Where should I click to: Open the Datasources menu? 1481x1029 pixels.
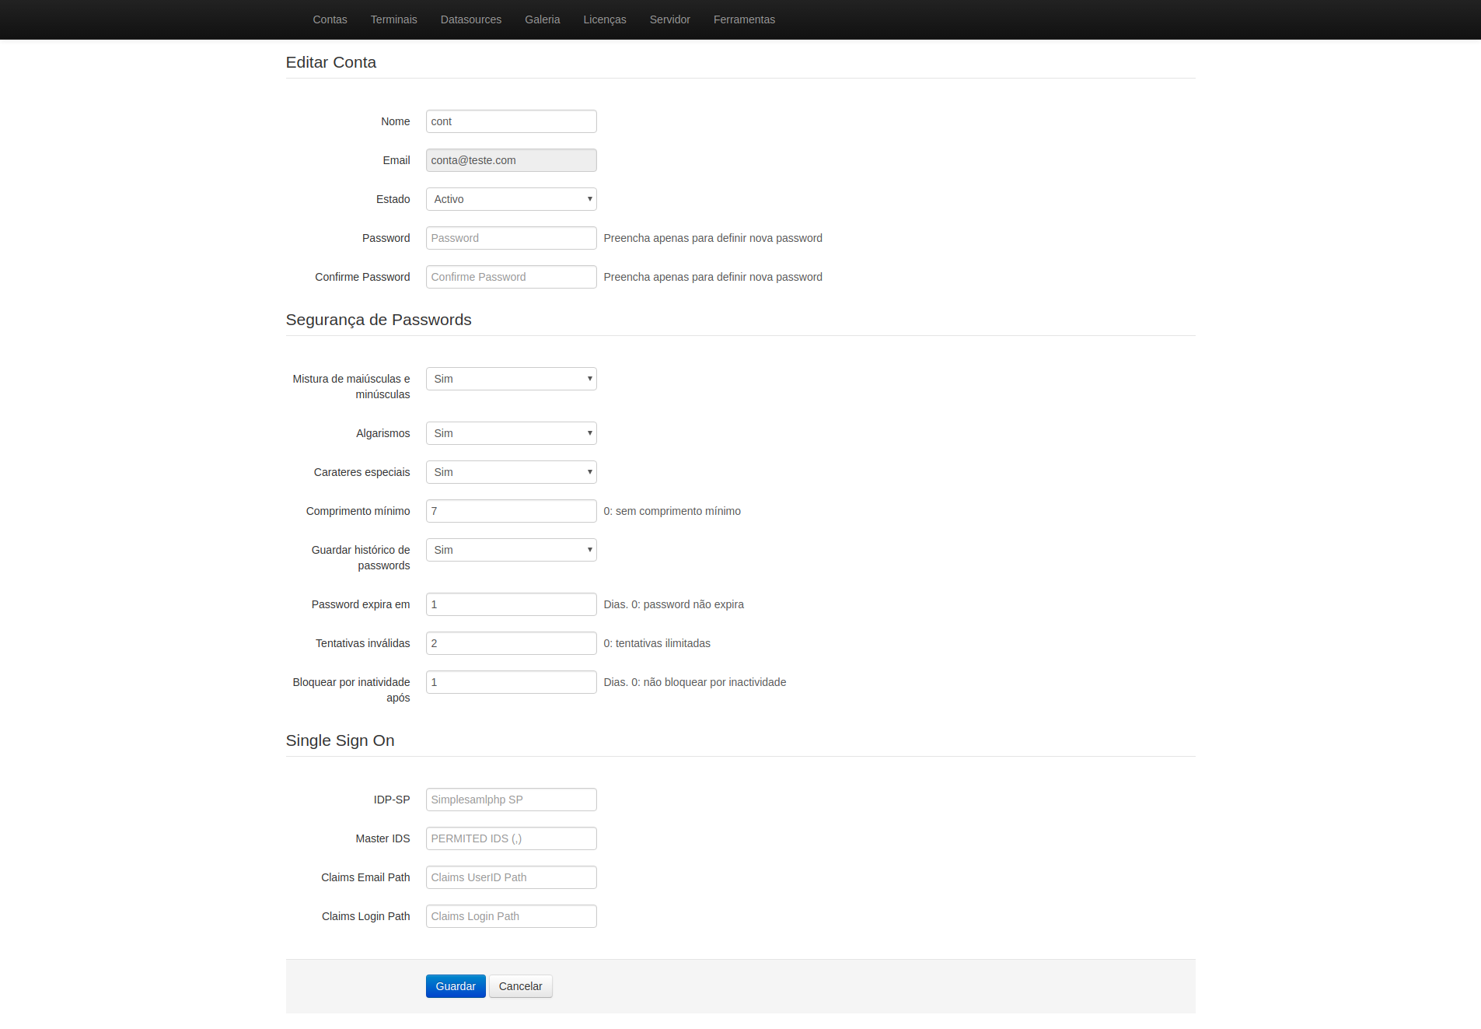point(470,19)
